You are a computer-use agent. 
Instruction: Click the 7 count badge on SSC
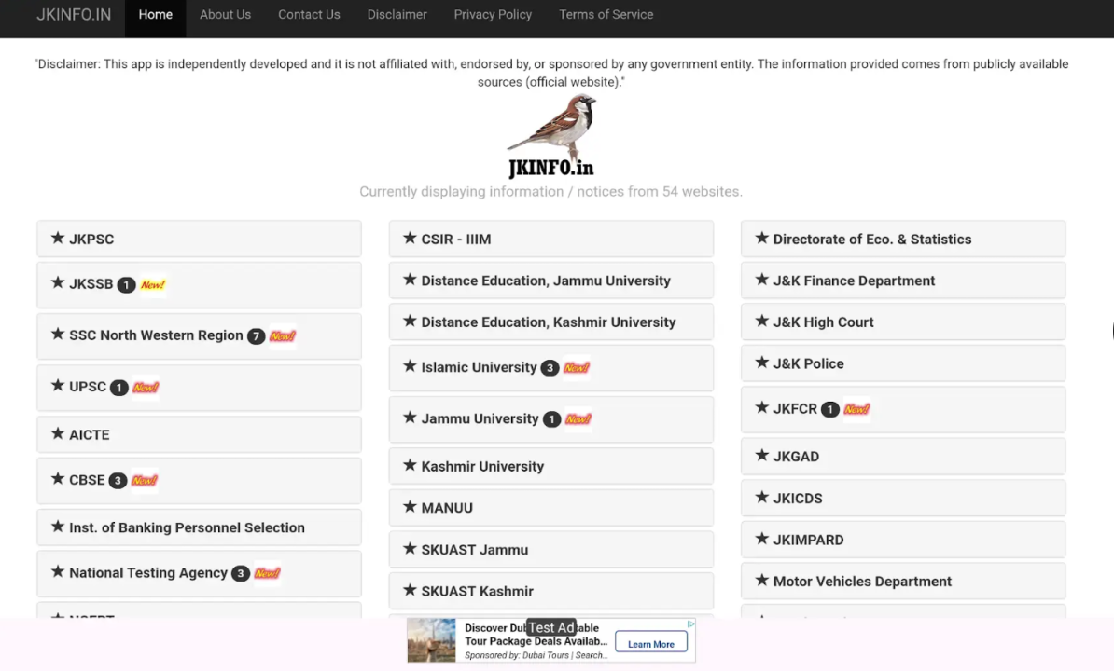pos(256,336)
